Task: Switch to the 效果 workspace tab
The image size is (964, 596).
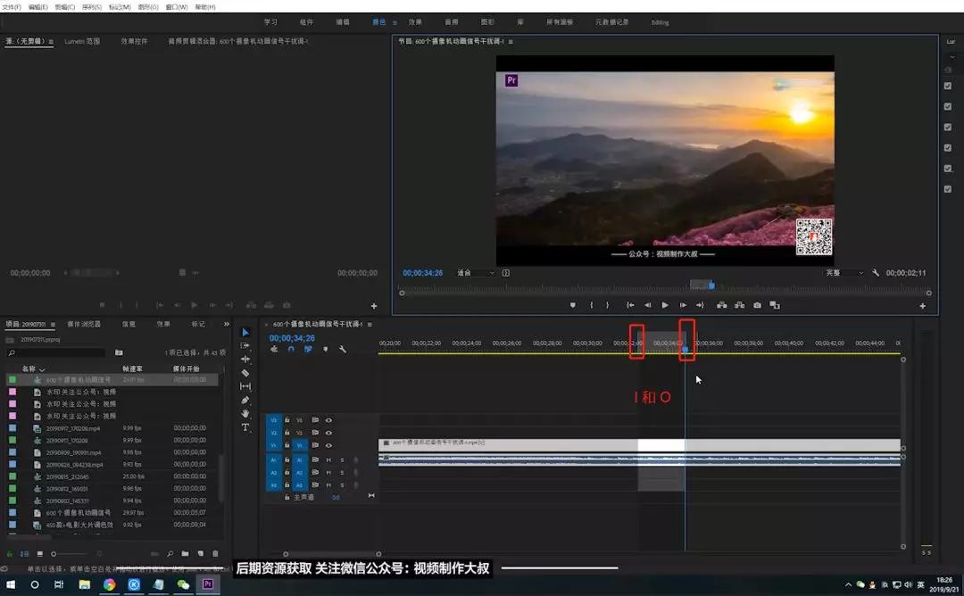Action: coord(415,22)
